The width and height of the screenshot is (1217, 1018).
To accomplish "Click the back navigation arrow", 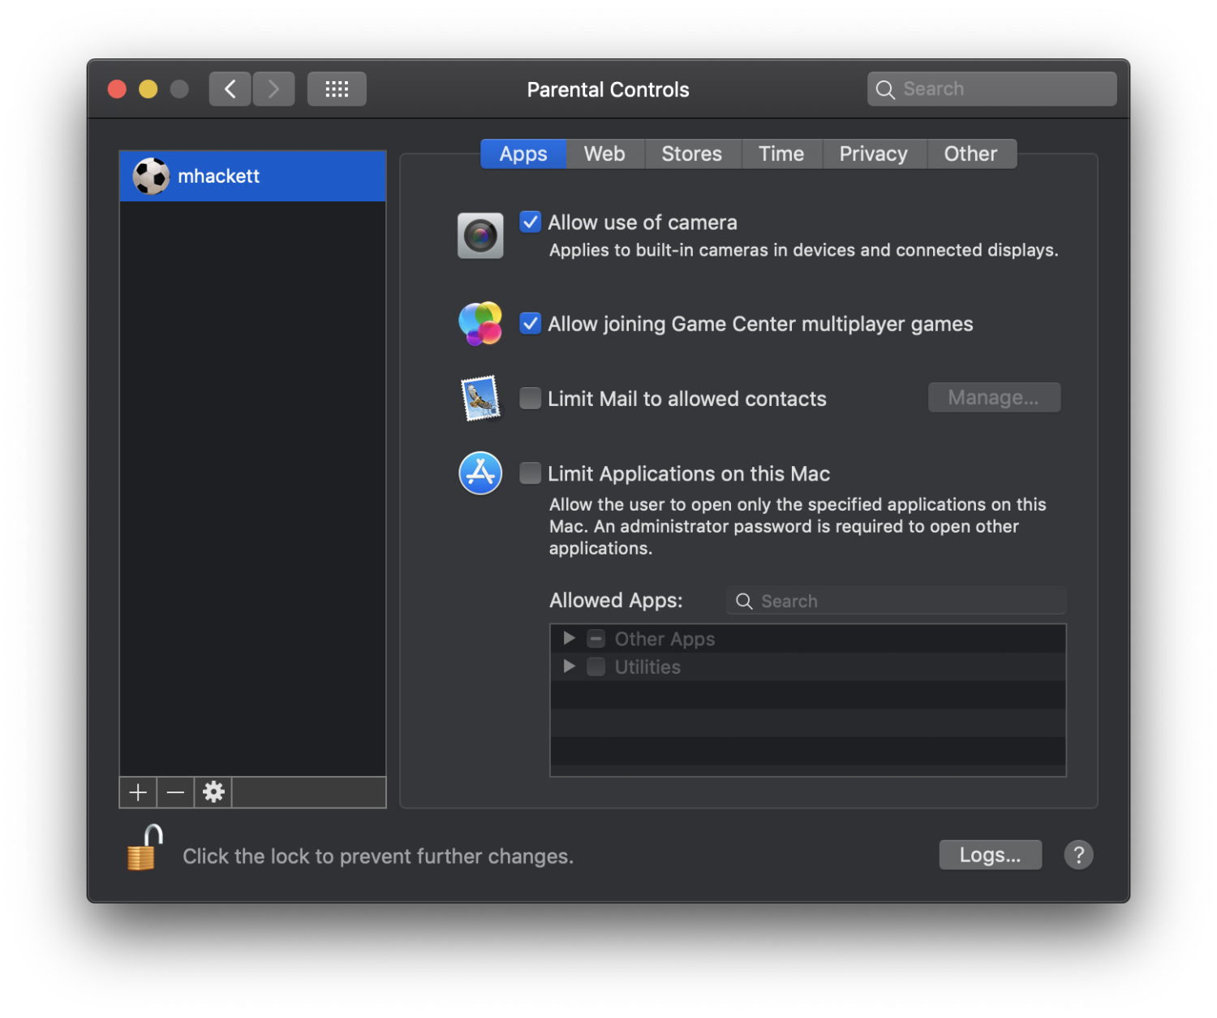I will (230, 88).
